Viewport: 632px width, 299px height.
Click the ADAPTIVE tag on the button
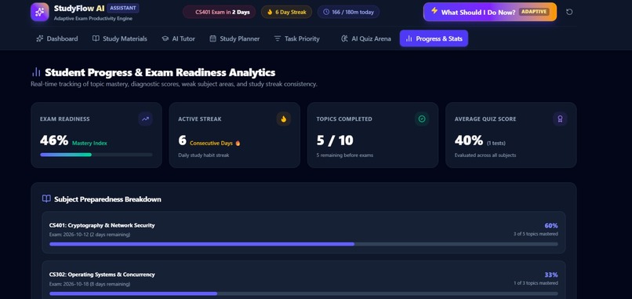[535, 12]
